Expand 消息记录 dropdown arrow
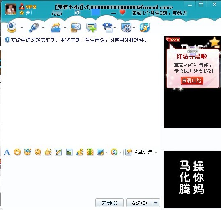Viewport: 221px width, 210px height. pyautogui.click(x=156, y=152)
